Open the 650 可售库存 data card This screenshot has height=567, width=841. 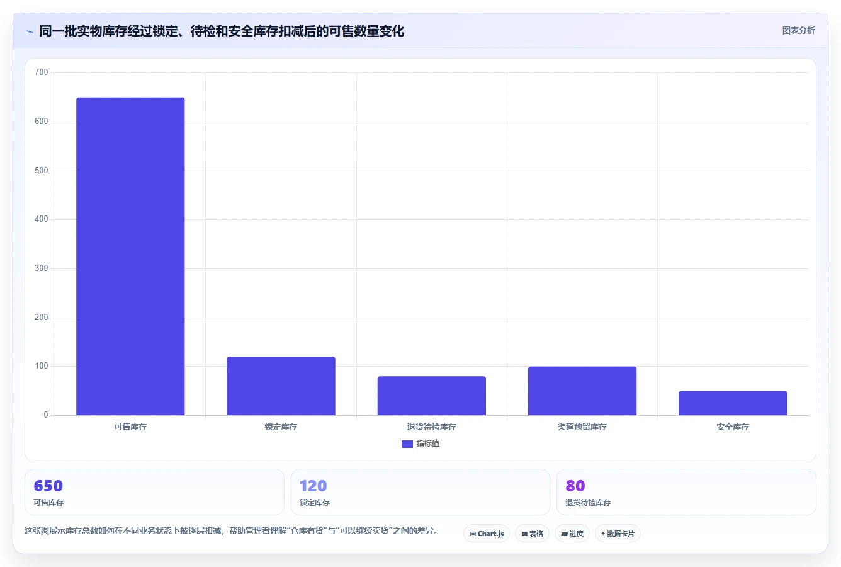click(x=154, y=492)
